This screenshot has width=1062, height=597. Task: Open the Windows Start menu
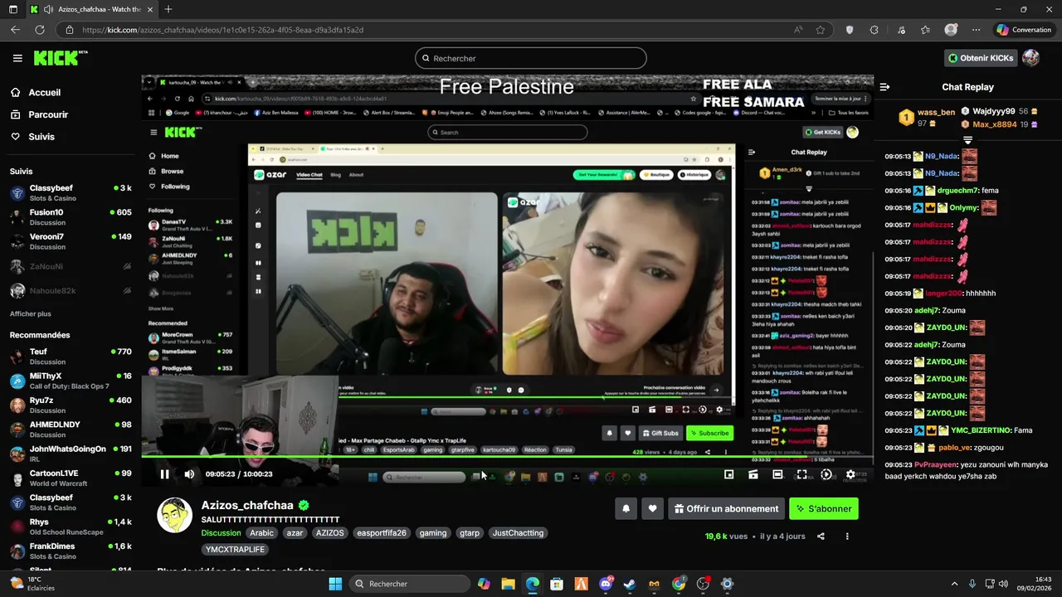click(335, 584)
